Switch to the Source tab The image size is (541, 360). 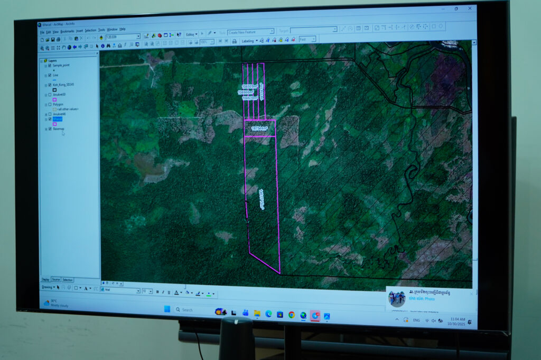tap(56, 279)
